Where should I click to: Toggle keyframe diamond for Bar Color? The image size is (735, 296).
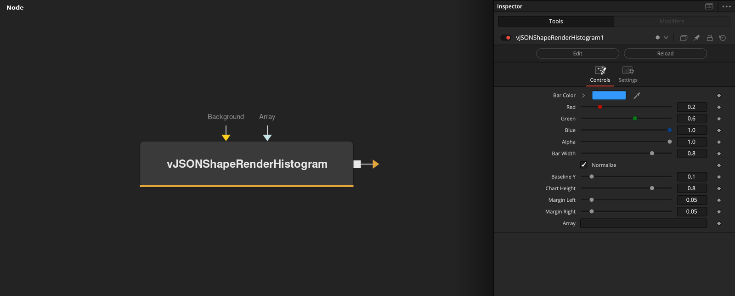pyautogui.click(x=719, y=96)
